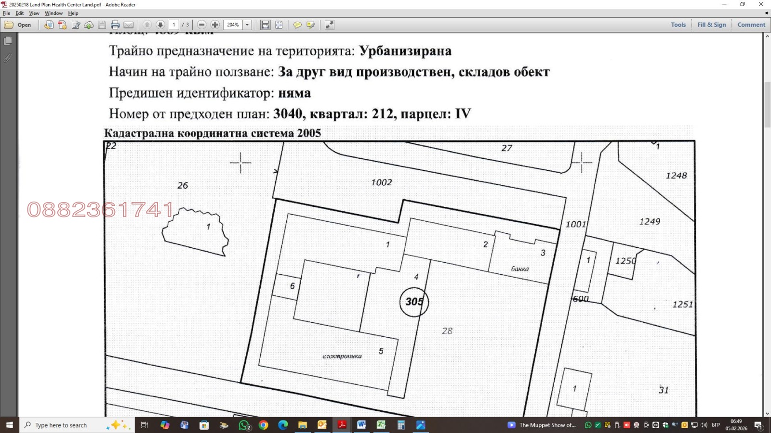
Task: Click the Send by email envelope icon
Action: 129,25
